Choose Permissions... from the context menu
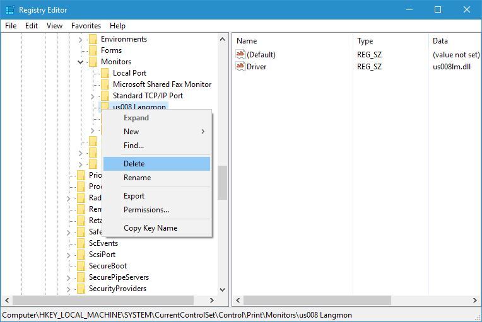482x322 pixels. [x=156, y=210]
